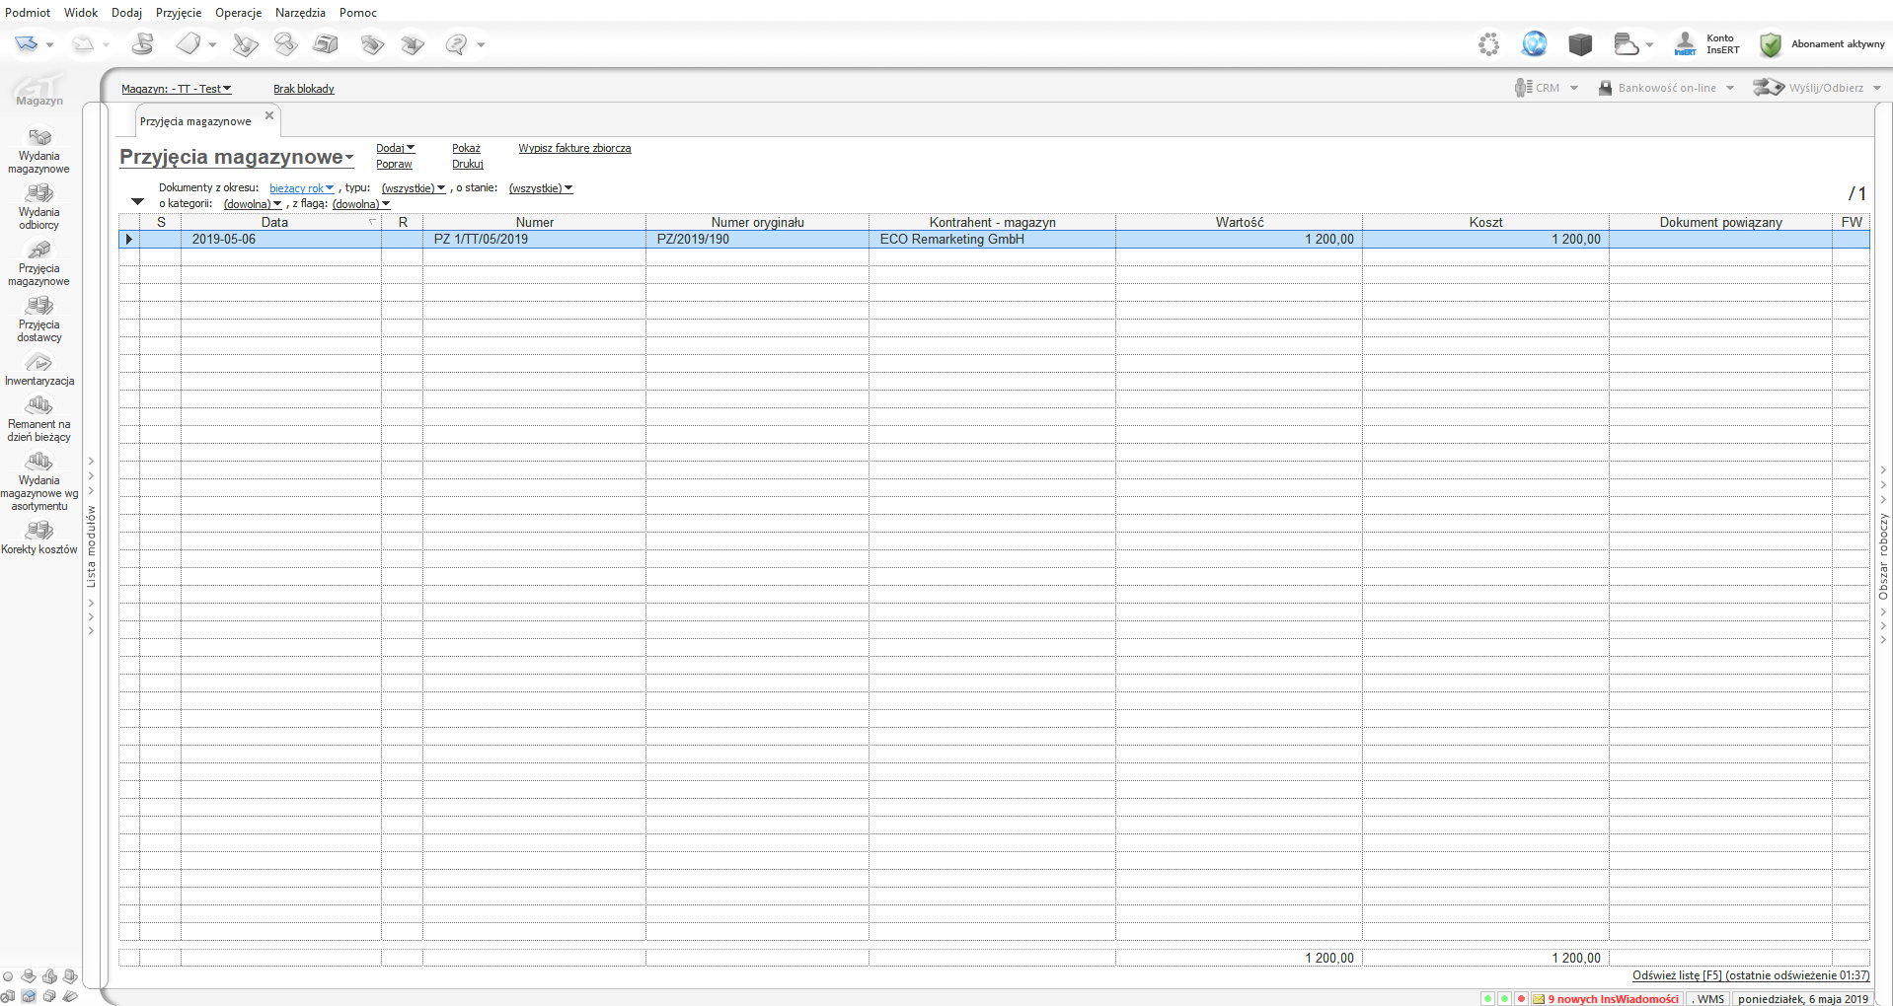Close the Przyjęcia magazynowe tab

click(269, 115)
